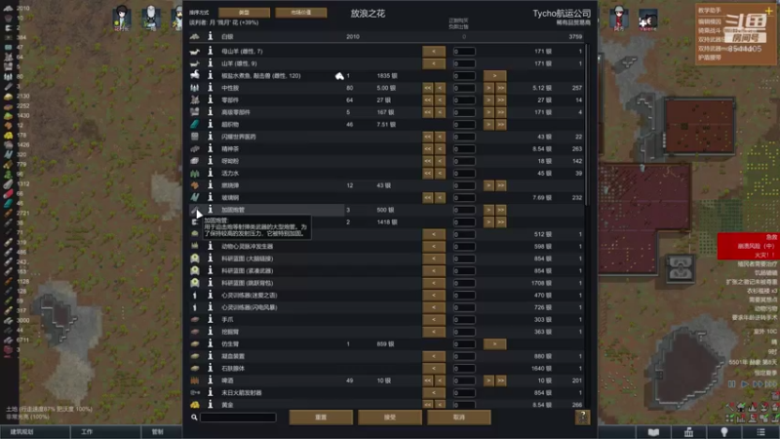
Task: Select the 加固炮管 item row name
Action: pyautogui.click(x=233, y=210)
